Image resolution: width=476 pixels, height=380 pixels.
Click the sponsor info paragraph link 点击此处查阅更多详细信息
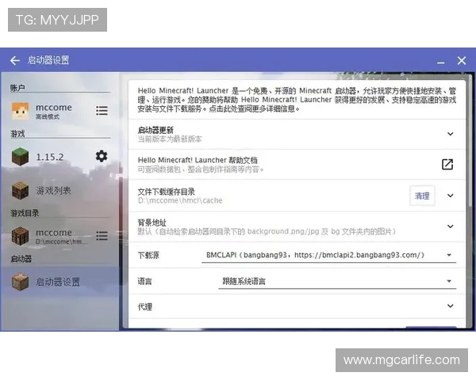pyautogui.click(x=254, y=108)
